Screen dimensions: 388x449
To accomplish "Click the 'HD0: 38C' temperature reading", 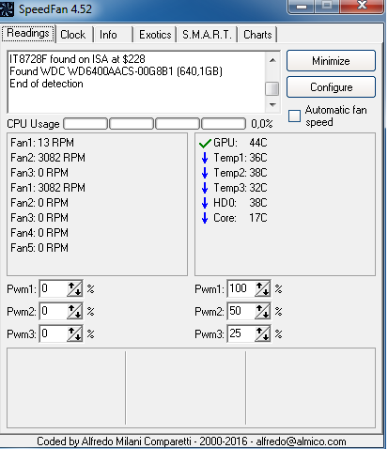I will [x=241, y=203].
